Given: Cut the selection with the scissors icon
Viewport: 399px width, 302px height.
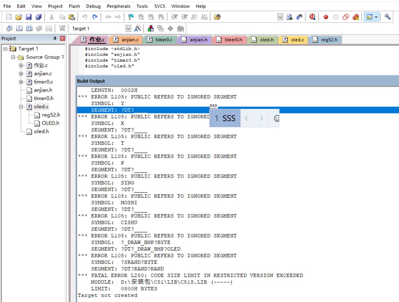Looking at the screenshot, I should tap(51, 18).
